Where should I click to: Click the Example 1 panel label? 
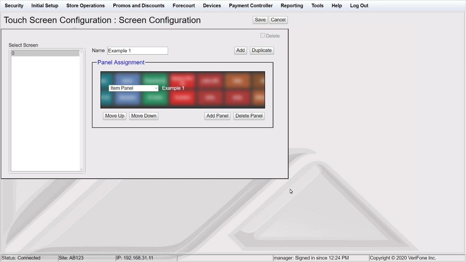[173, 88]
